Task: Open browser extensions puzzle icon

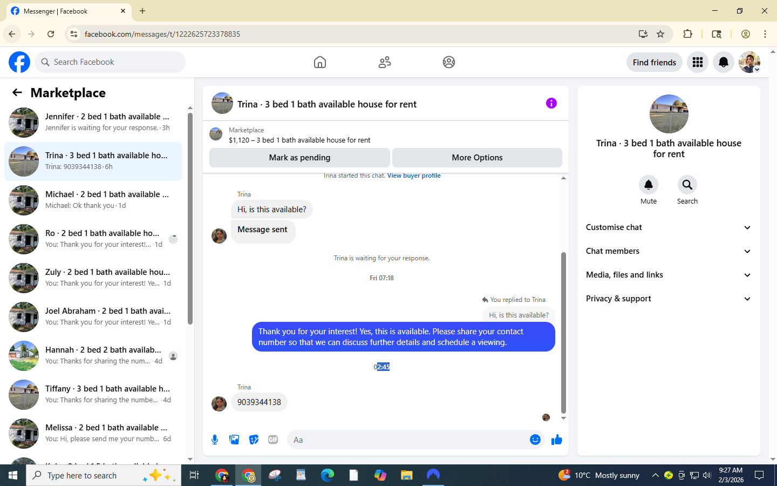Action: [687, 34]
